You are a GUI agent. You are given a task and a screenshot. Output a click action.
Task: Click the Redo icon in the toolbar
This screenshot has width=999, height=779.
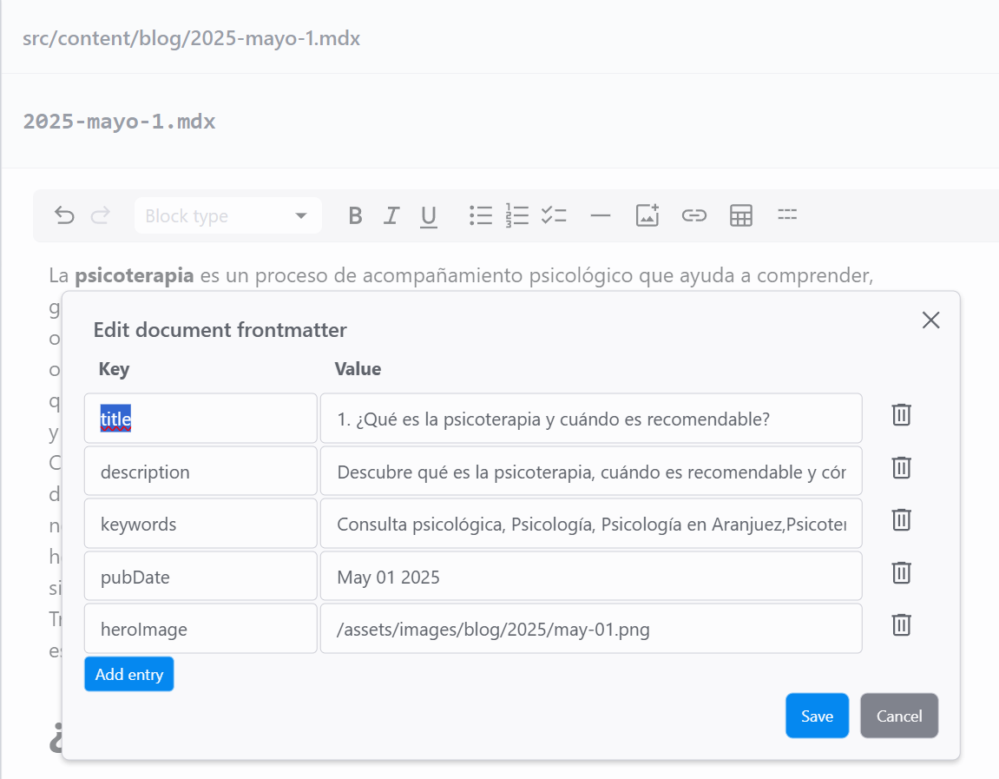[101, 215]
